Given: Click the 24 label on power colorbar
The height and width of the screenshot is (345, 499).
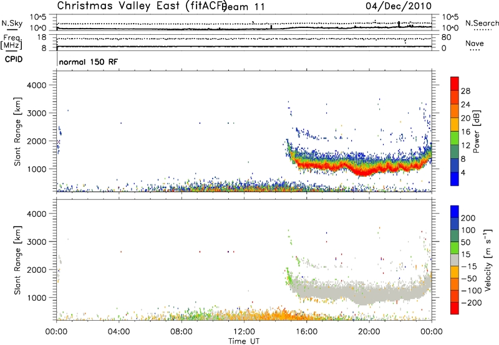Looking at the screenshot, I should tap(465, 105).
